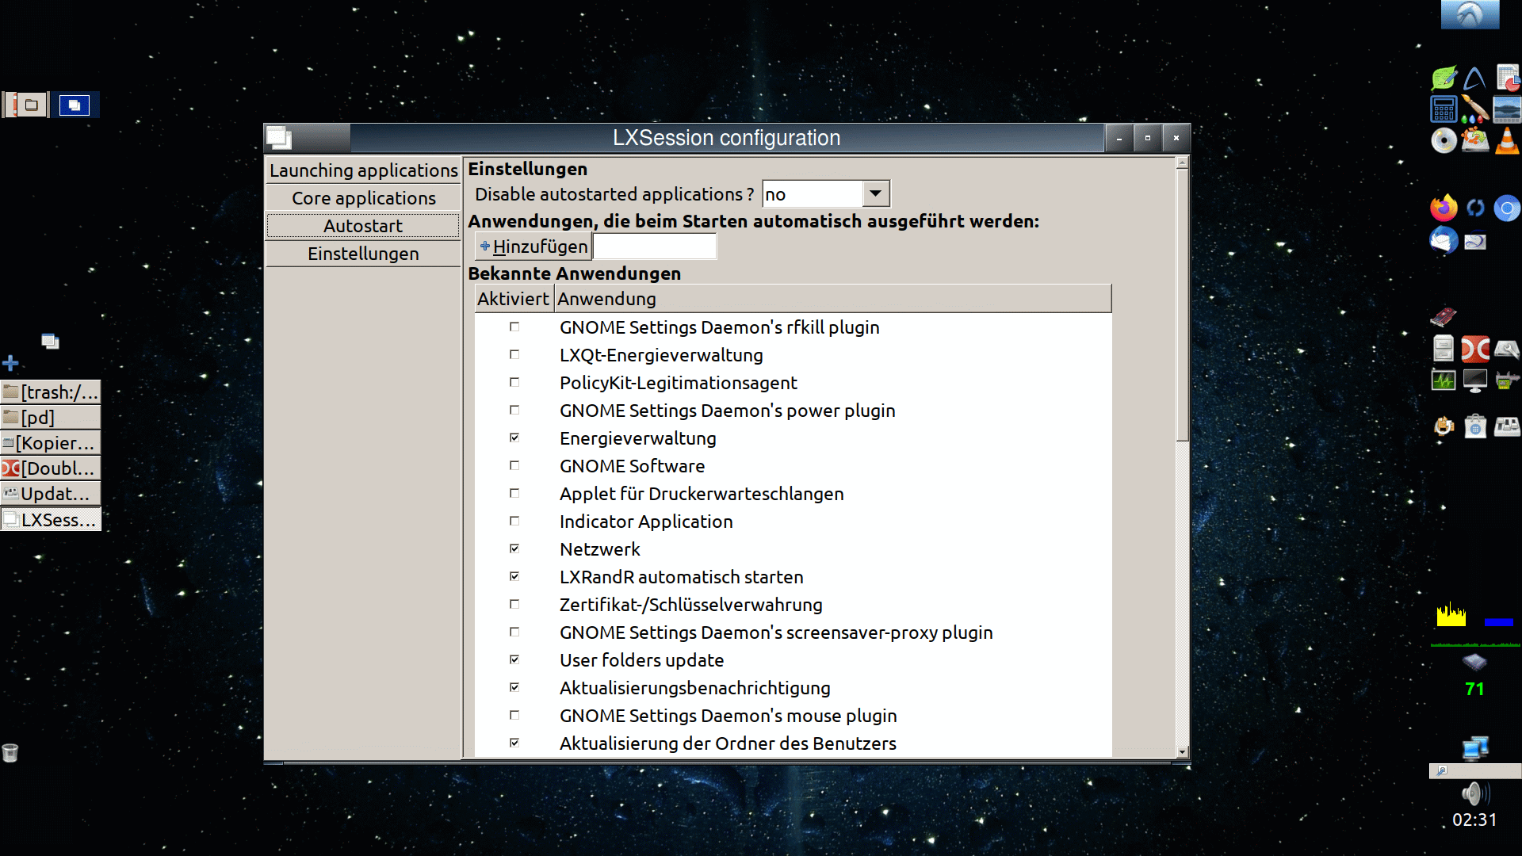Disable Energieverwaltung autostart checkbox
The height and width of the screenshot is (856, 1522).
pyautogui.click(x=514, y=438)
